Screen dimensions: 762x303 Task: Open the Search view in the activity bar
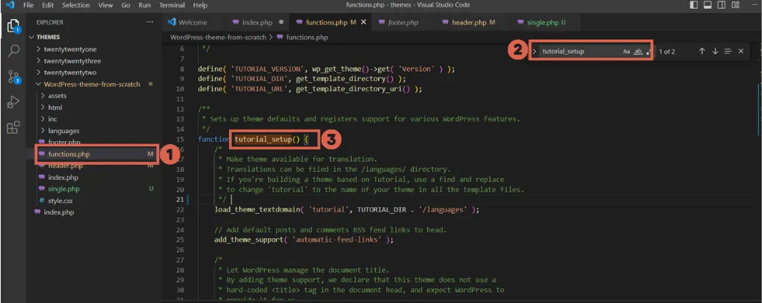pyautogui.click(x=13, y=51)
